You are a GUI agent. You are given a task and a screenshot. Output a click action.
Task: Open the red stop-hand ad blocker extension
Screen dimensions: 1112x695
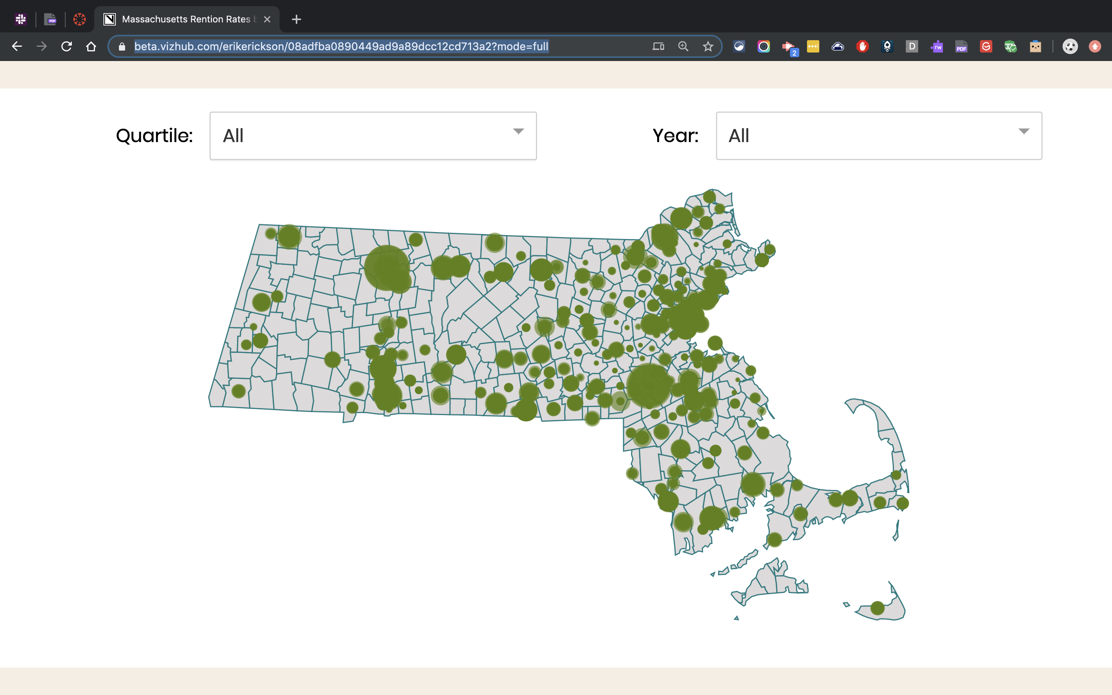(x=863, y=46)
